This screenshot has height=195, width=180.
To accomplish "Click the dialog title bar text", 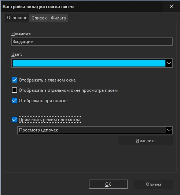I will (x=38, y=7).
